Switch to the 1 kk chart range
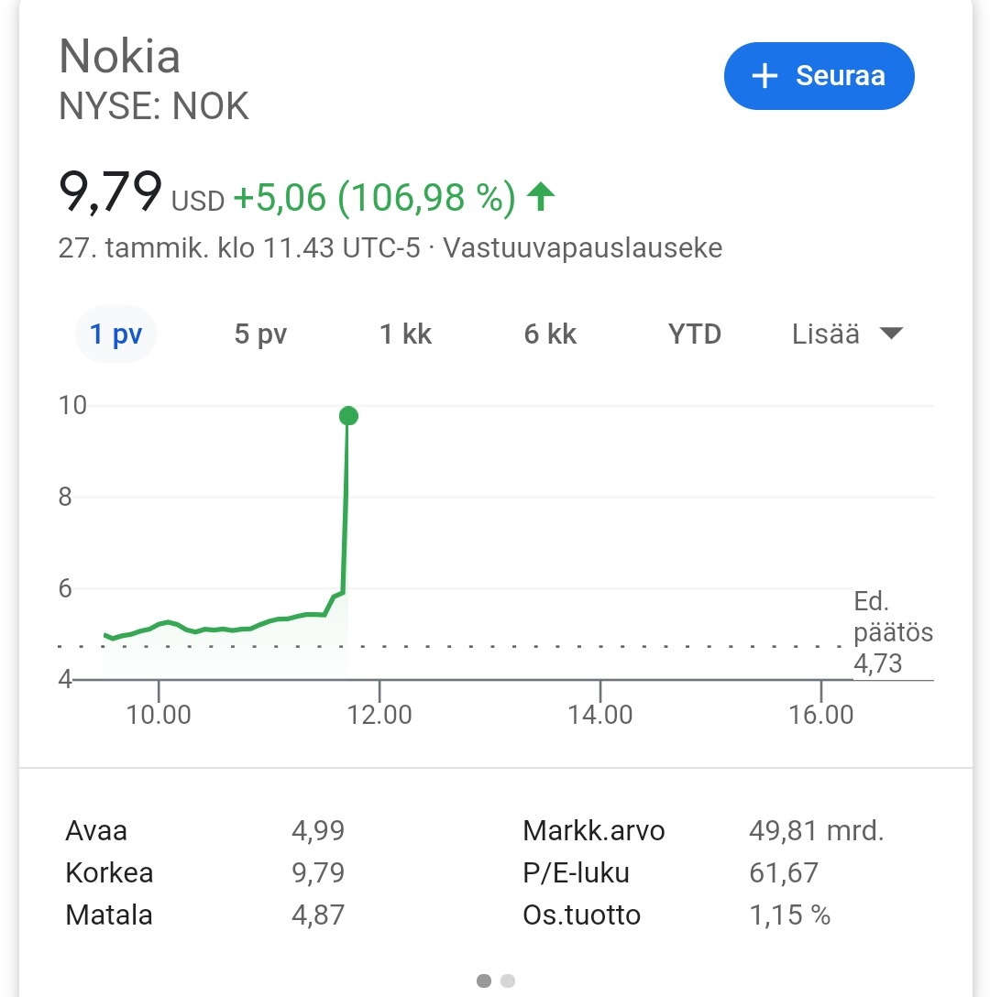 pos(405,334)
